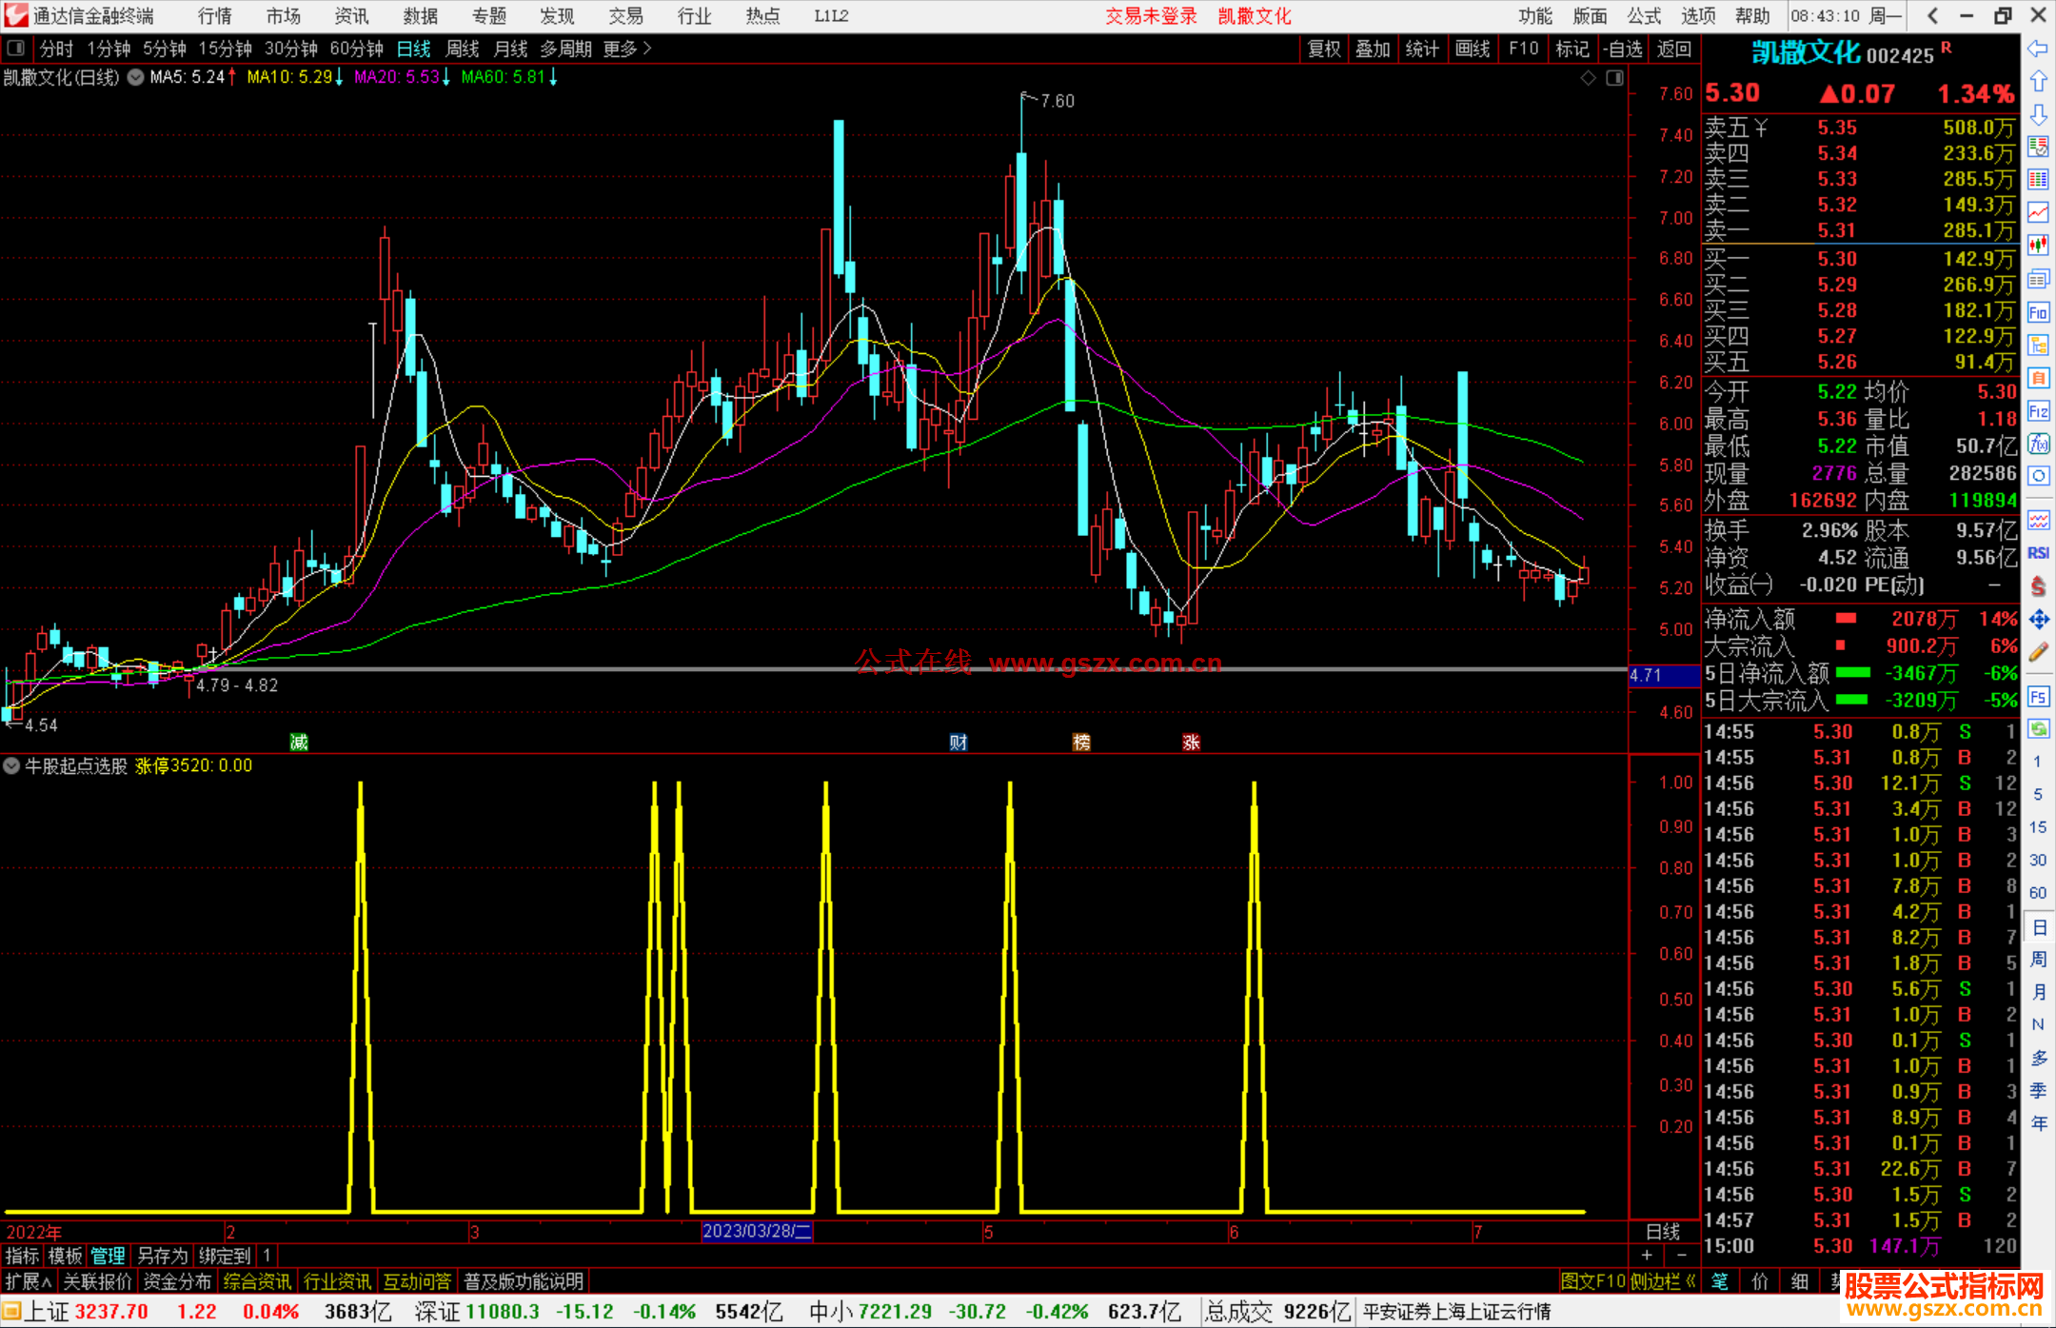The height and width of the screenshot is (1328, 2056).
Task: Click the 2023/03/28 date marker on timeline
Action: click(757, 1231)
